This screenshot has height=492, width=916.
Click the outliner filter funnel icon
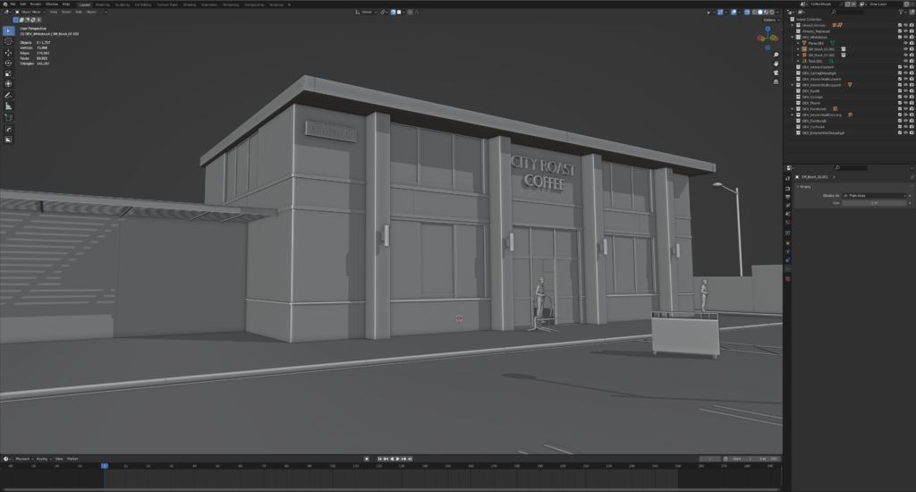click(903, 12)
